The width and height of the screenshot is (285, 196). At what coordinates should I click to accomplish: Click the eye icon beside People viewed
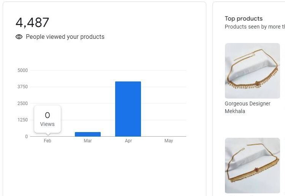(x=19, y=37)
